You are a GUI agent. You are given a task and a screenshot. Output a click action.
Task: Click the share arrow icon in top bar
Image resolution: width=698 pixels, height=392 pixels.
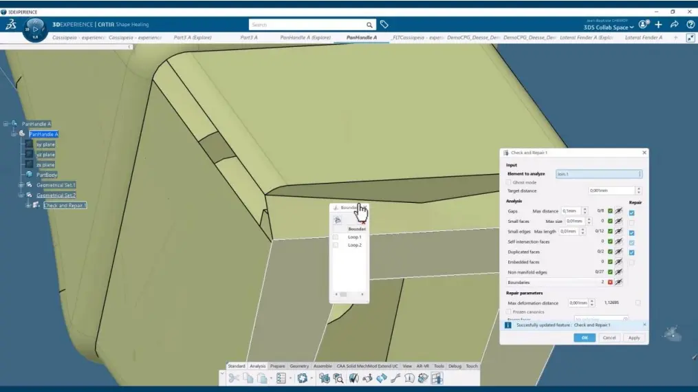[675, 25]
